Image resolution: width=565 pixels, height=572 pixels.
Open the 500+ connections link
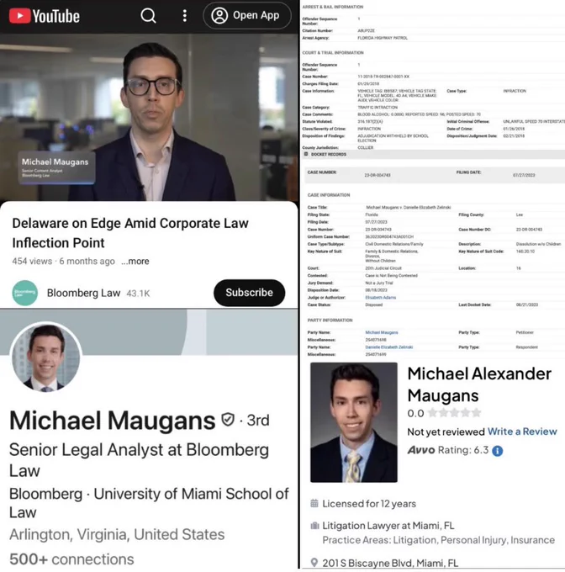coord(71,559)
